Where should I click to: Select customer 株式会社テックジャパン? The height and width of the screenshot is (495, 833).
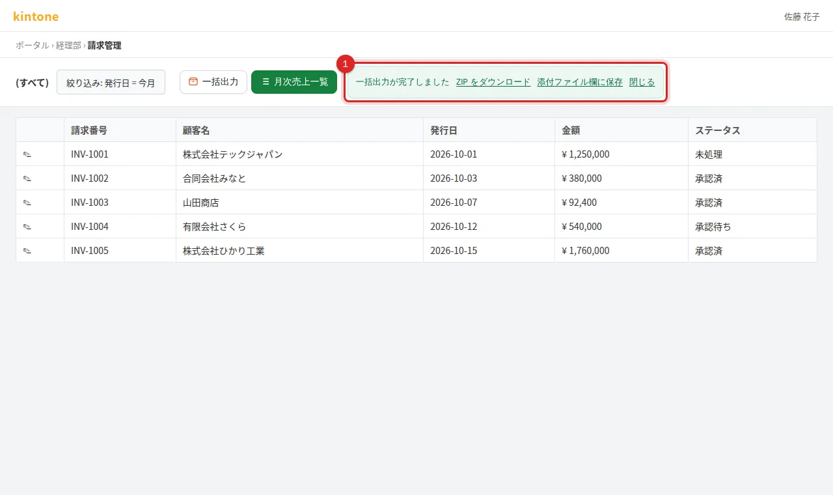click(x=233, y=154)
